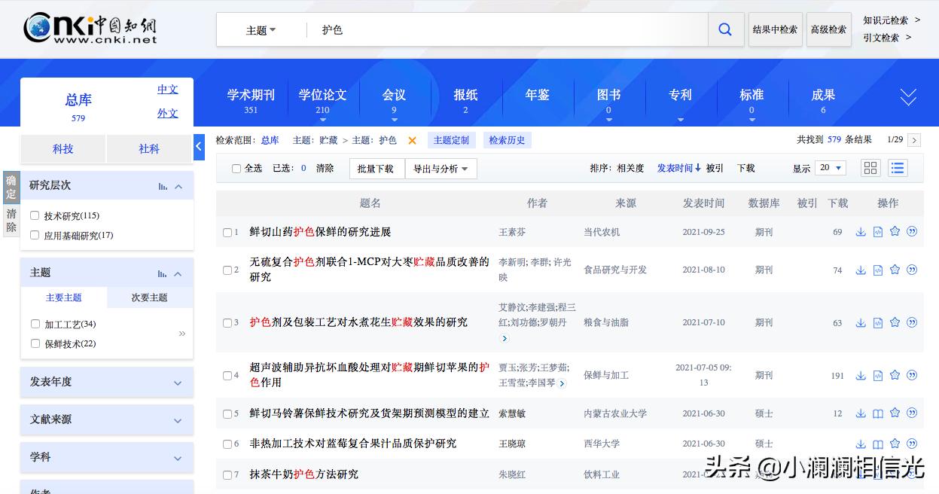
Task: Switch results to list view
Action: (897, 168)
